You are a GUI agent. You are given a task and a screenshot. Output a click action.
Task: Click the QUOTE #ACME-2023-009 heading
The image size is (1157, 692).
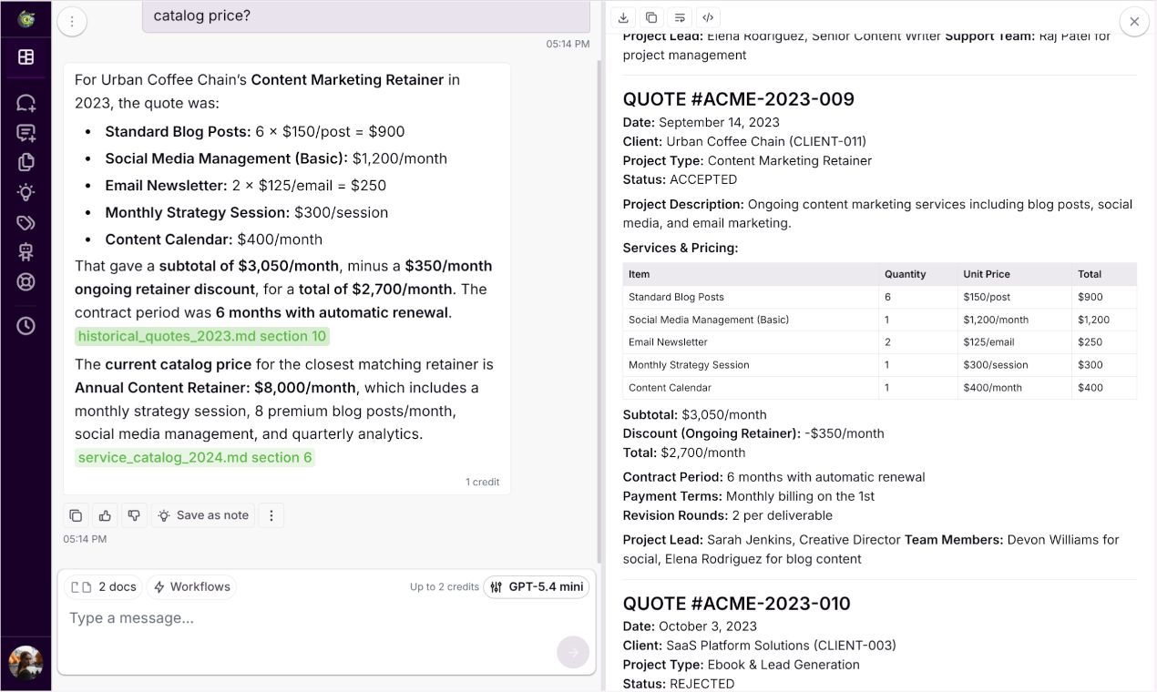click(x=739, y=99)
